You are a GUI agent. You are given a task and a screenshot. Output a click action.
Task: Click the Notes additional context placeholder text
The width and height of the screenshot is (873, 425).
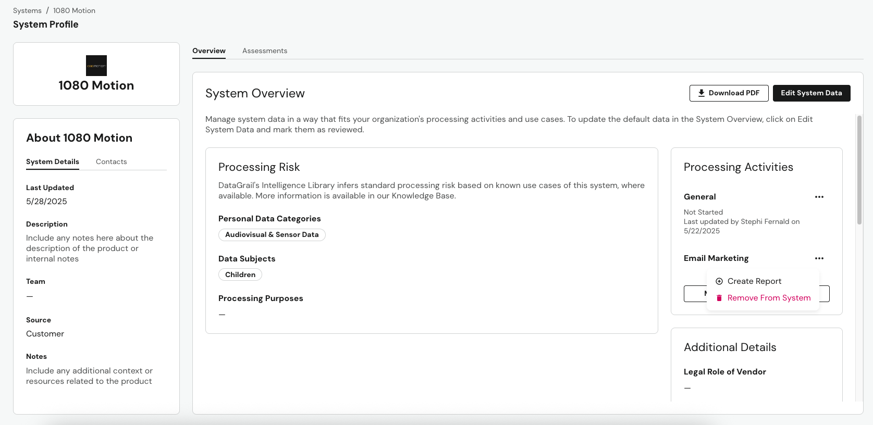(90, 376)
